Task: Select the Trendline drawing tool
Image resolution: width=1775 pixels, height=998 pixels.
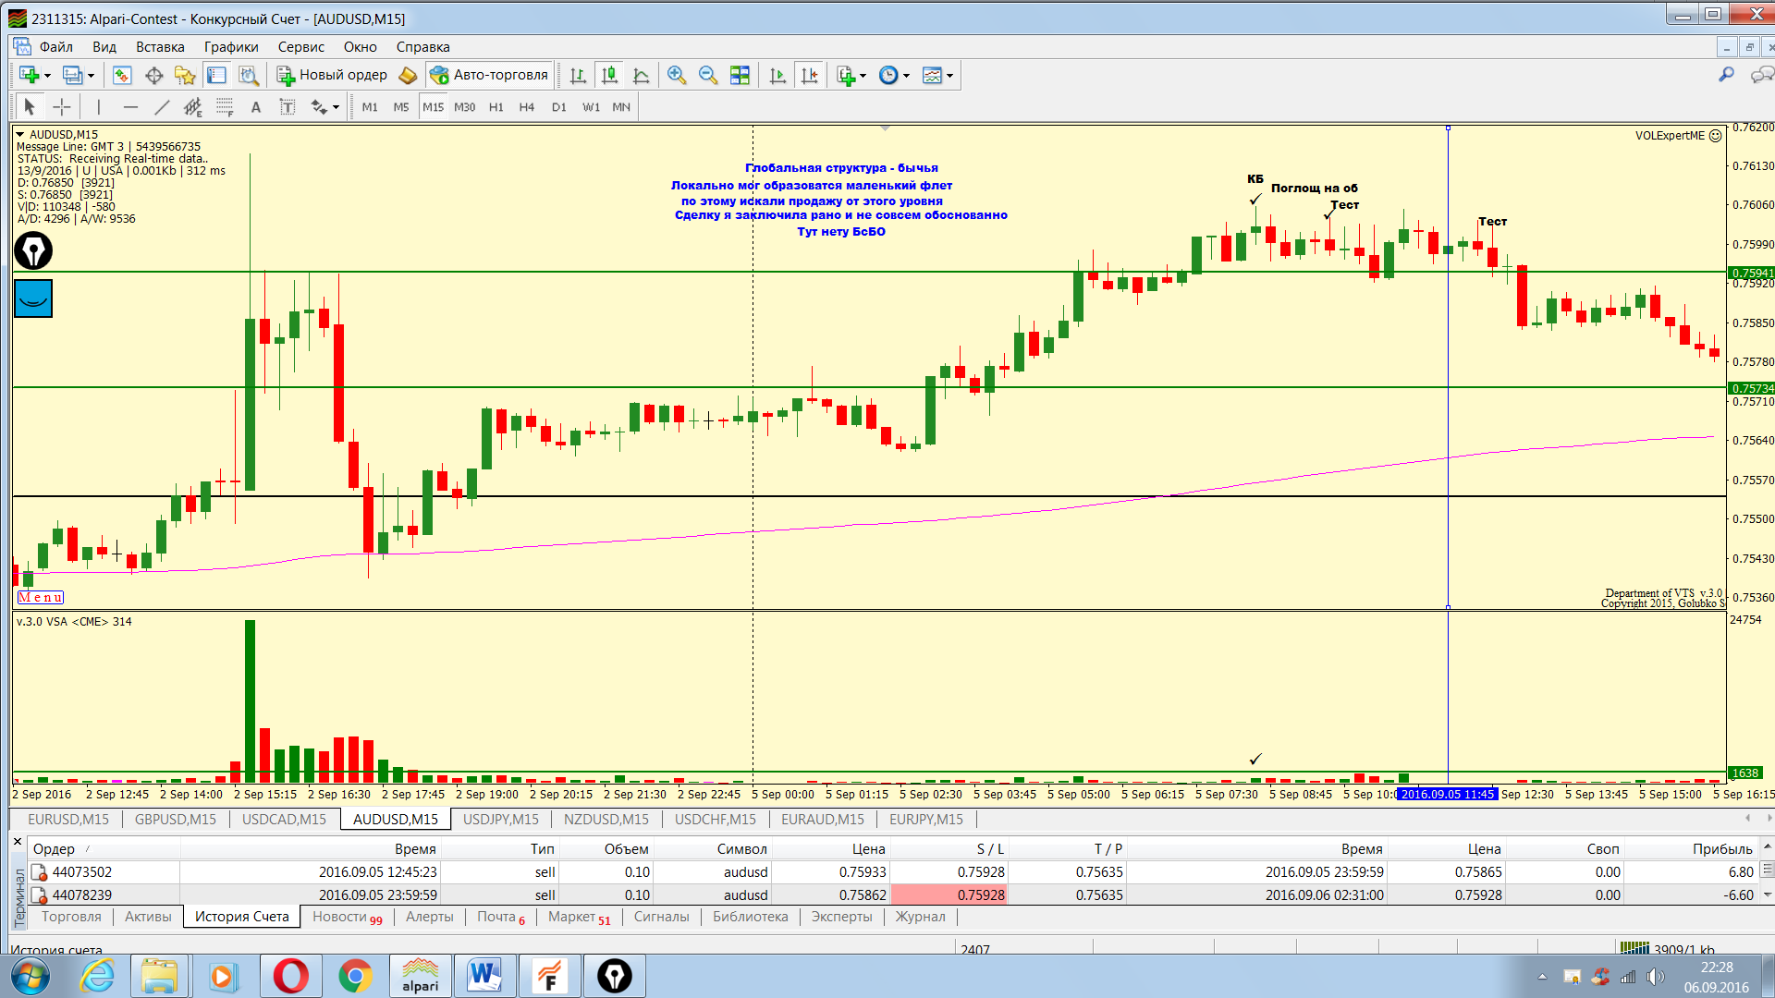Action: (162, 107)
